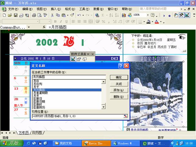Click View Code in the Control Toolbox
Screen dimensions: 196x147
[x=85, y=59]
